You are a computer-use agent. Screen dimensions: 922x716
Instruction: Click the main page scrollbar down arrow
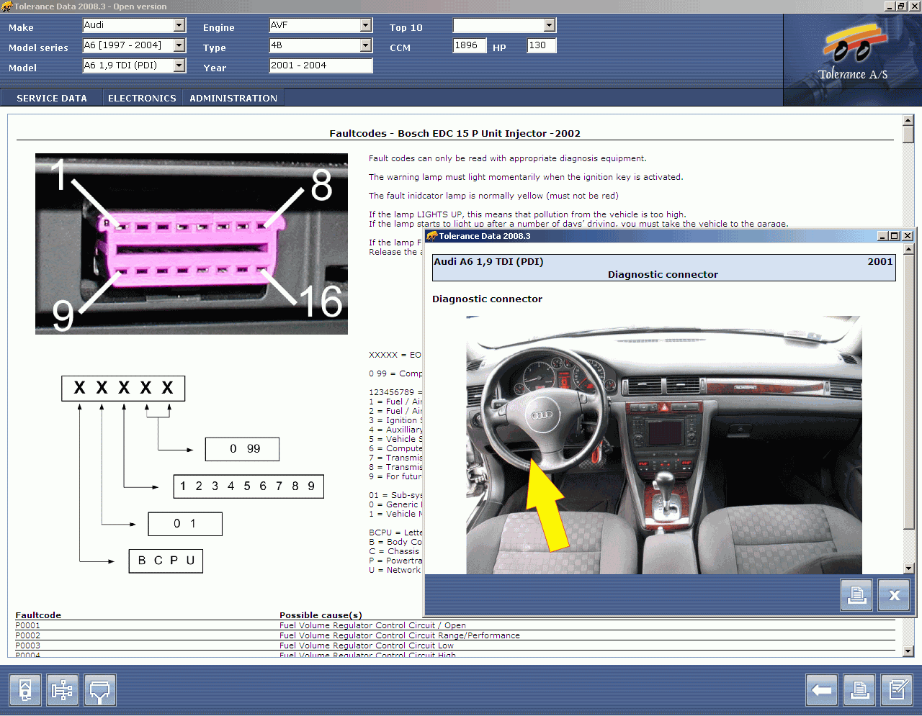click(908, 651)
